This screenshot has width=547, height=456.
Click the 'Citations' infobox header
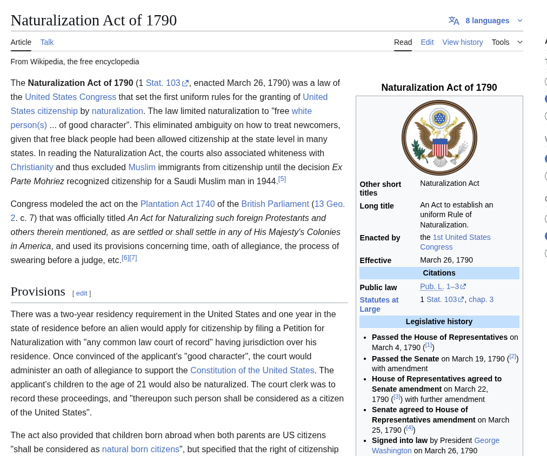439,273
